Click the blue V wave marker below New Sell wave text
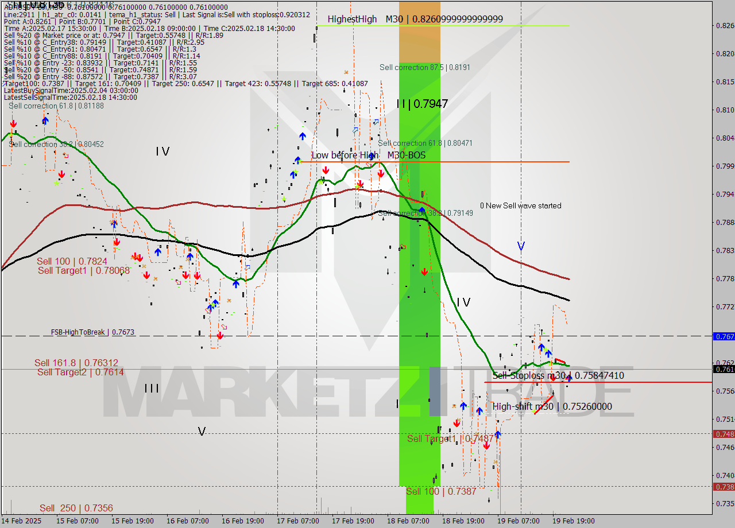 521,247
